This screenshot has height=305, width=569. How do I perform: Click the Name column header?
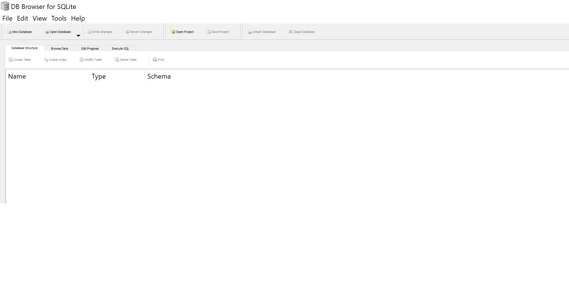[47, 76]
